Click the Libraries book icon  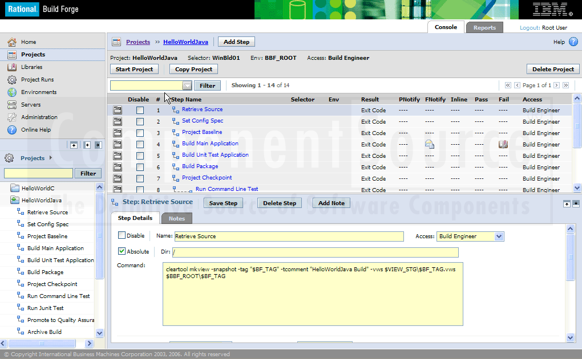click(x=12, y=67)
